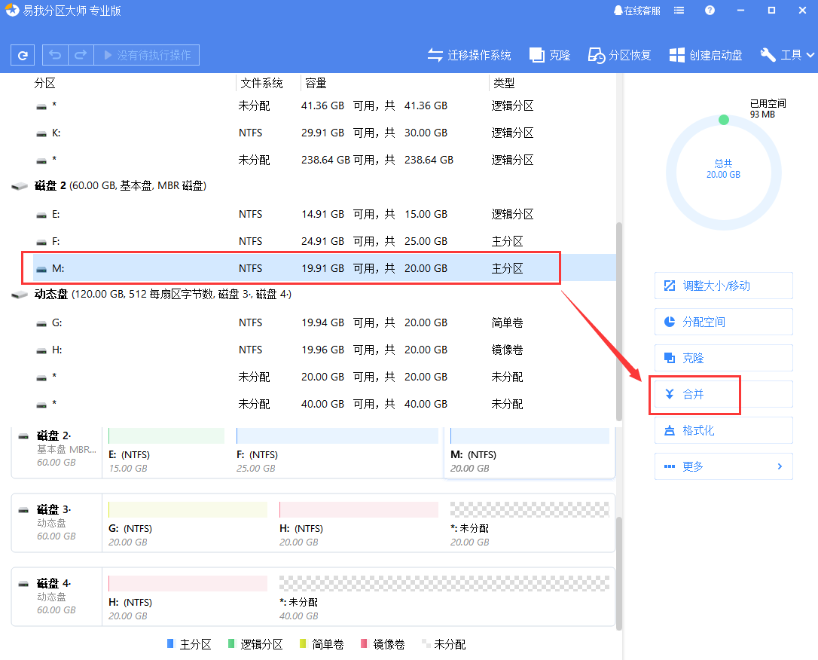
Task: Click the 格式化 format button
Action: [x=723, y=429]
